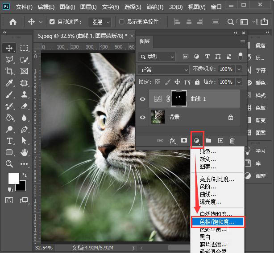Viewport: 274px width, 253px height.
Task: Click the foreground color swatch
Action: (13, 178)
